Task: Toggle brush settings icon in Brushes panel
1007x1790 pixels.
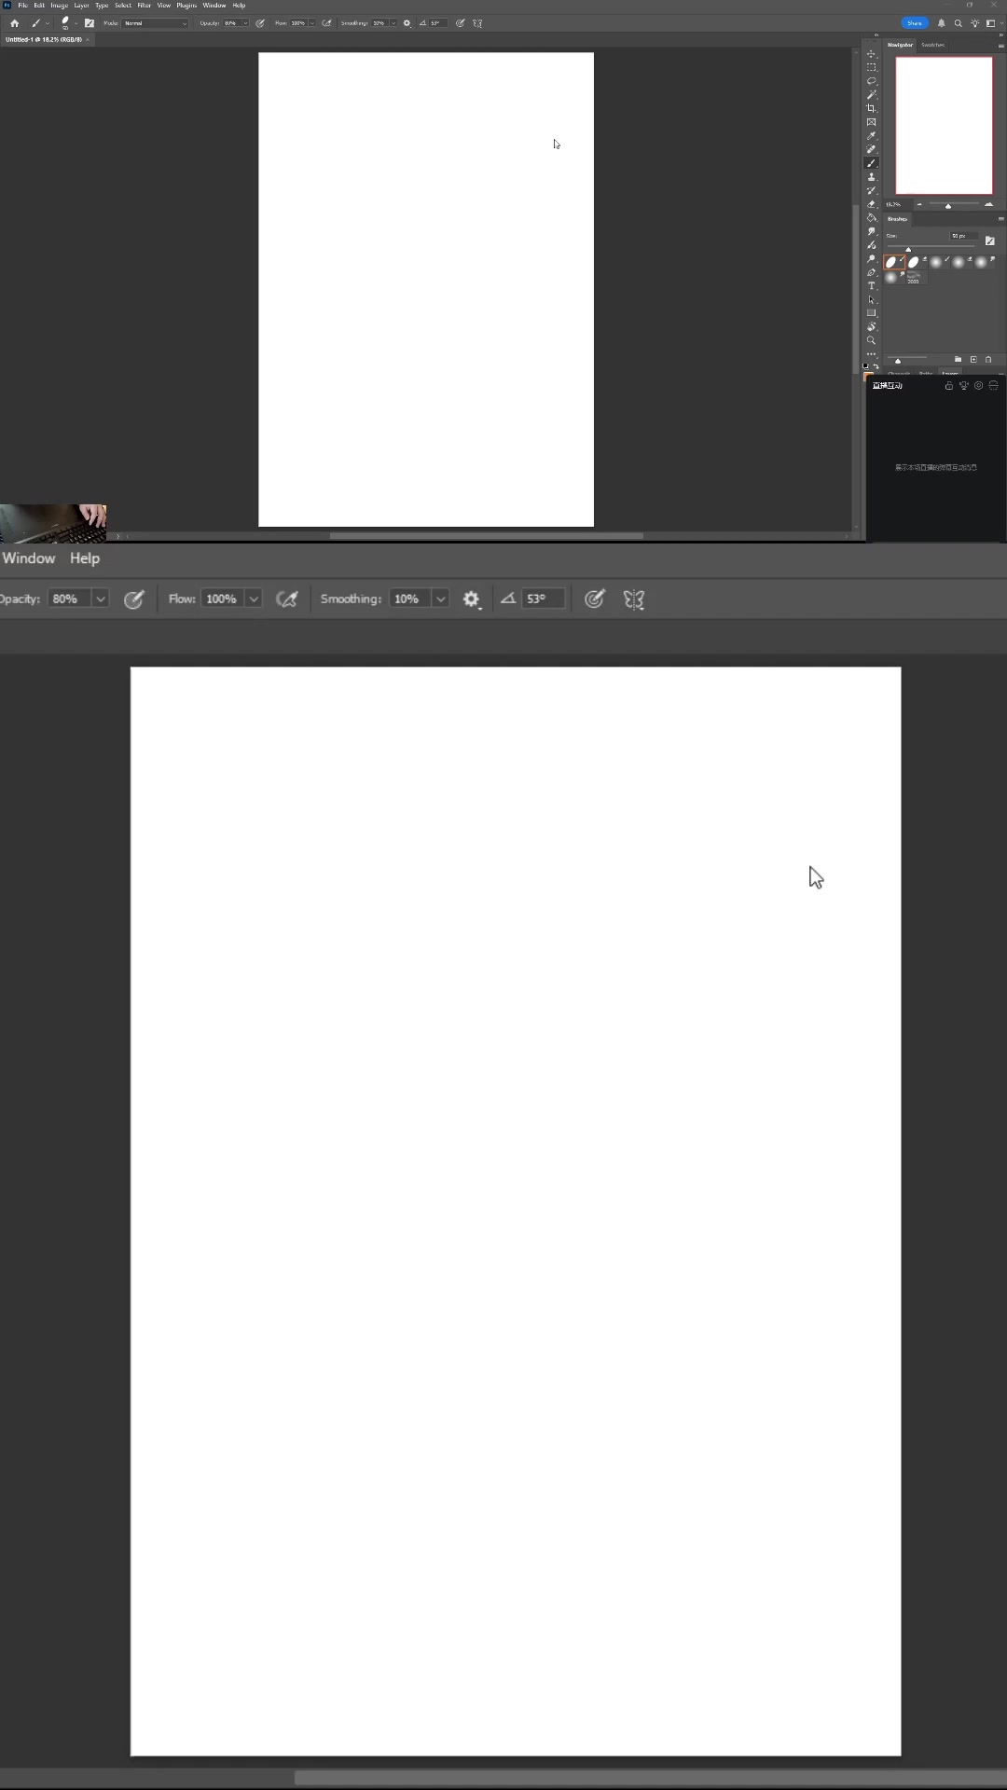Action: (x=990, y=241)
